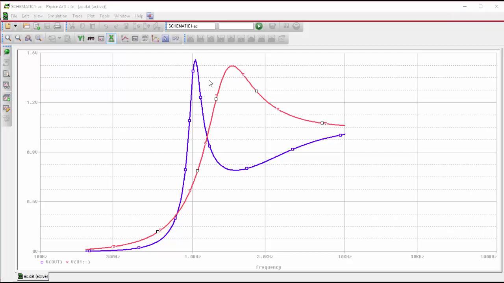Toggle the green Y axis setting icon
The width and height of the screenshot is (504, 283).
click(81, 38)
